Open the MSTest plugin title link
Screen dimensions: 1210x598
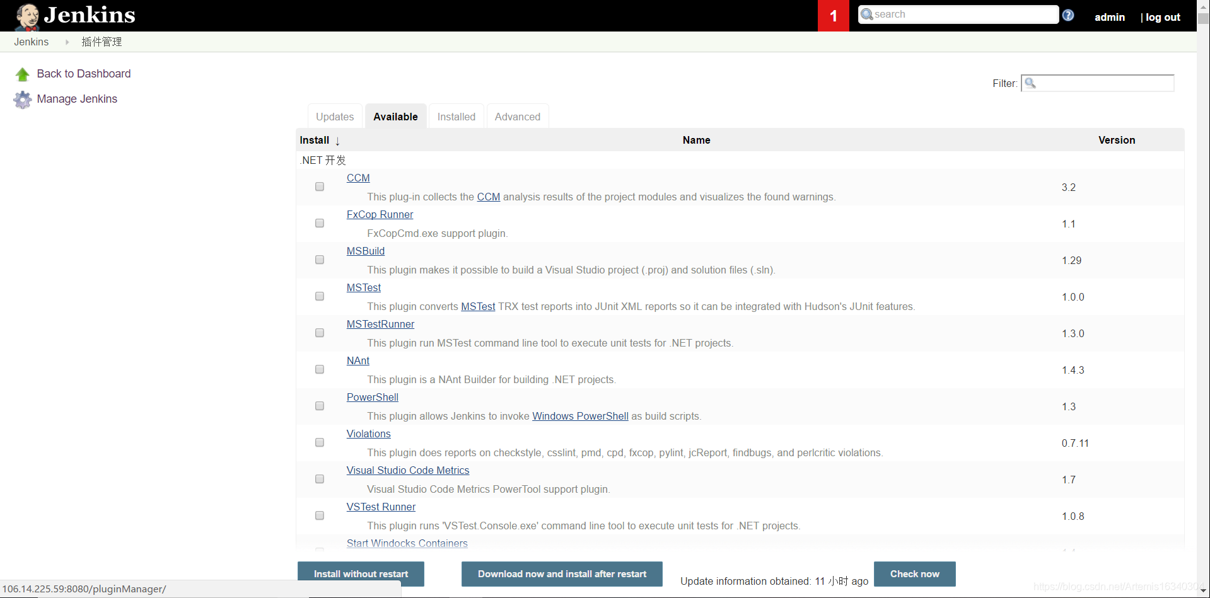(364, 288)
